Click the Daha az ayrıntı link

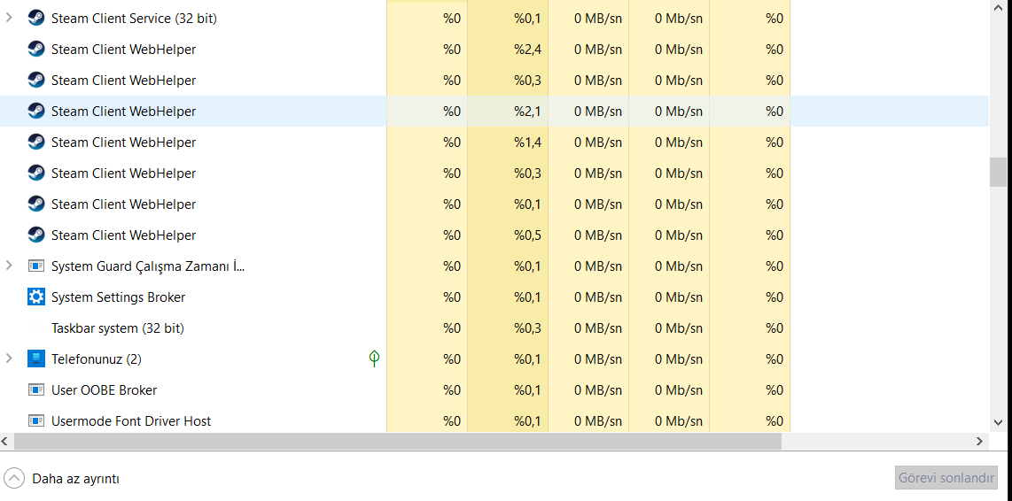point(75,479)
